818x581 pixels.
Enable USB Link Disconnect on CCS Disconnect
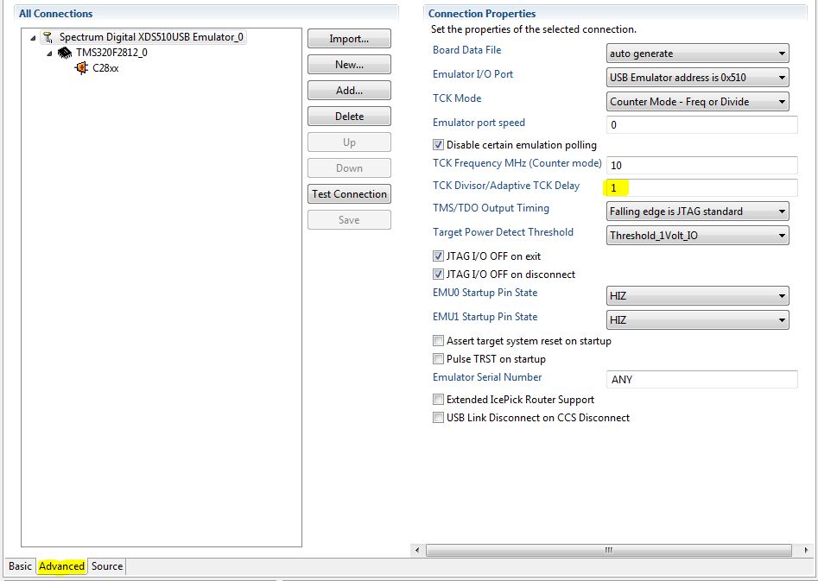(439, 417)
